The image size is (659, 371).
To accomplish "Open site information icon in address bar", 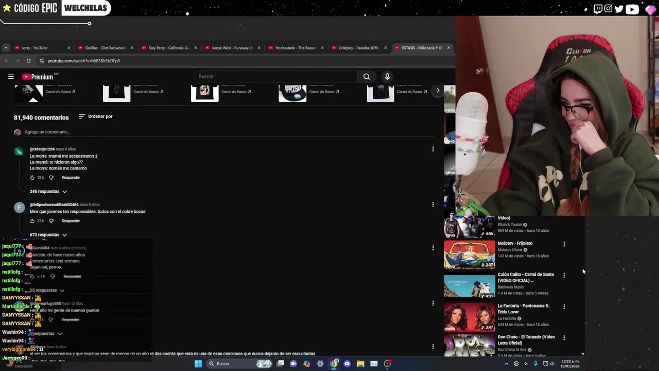I will coord(42,61).
